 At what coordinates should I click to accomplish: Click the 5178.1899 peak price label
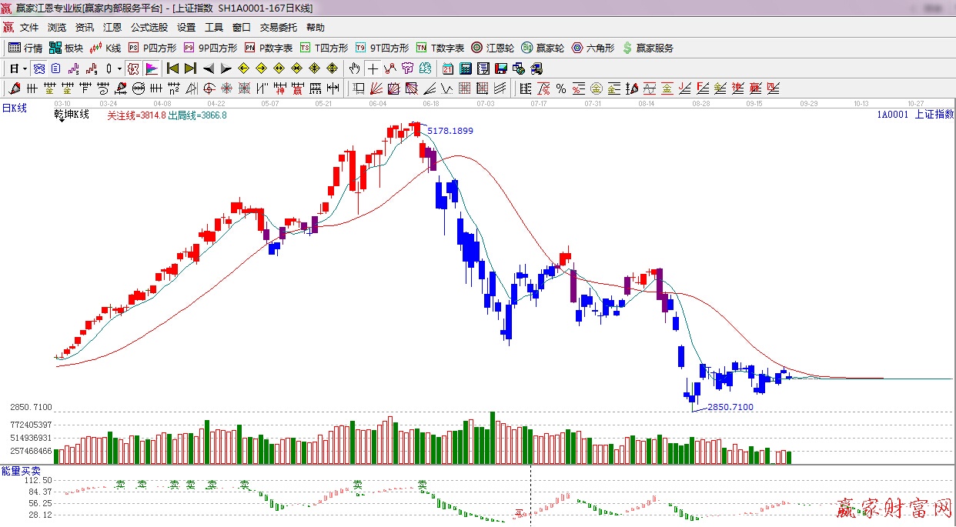[450, 131]
